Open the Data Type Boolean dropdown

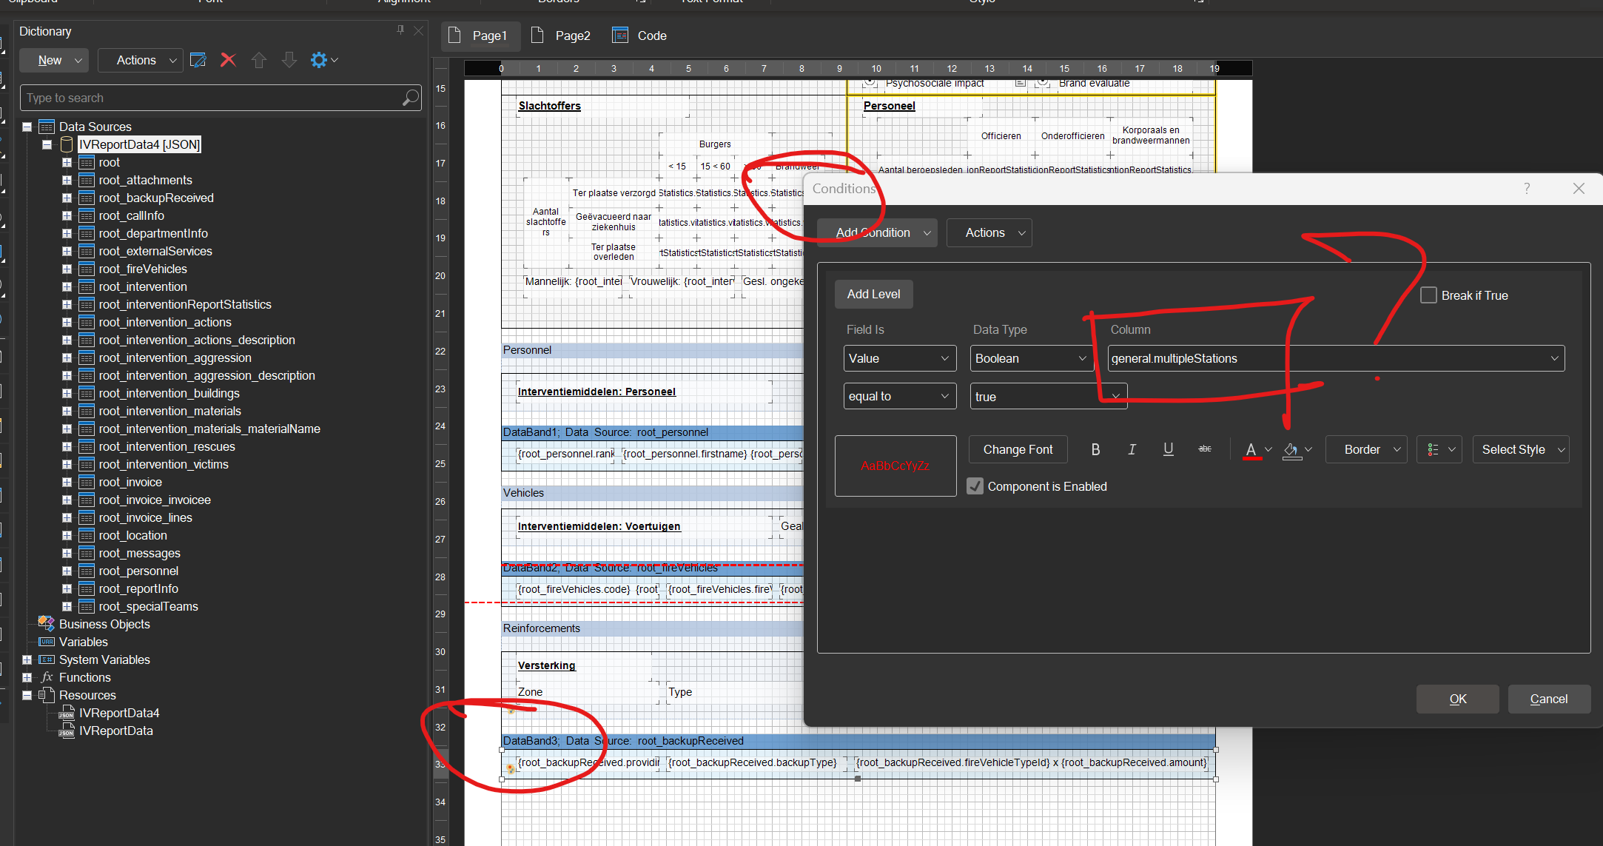tap(1031, 358)
